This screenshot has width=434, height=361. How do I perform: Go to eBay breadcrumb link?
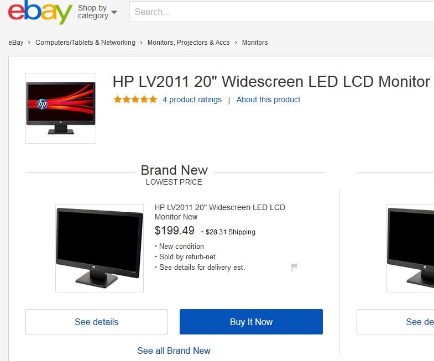tap(16, 43)
